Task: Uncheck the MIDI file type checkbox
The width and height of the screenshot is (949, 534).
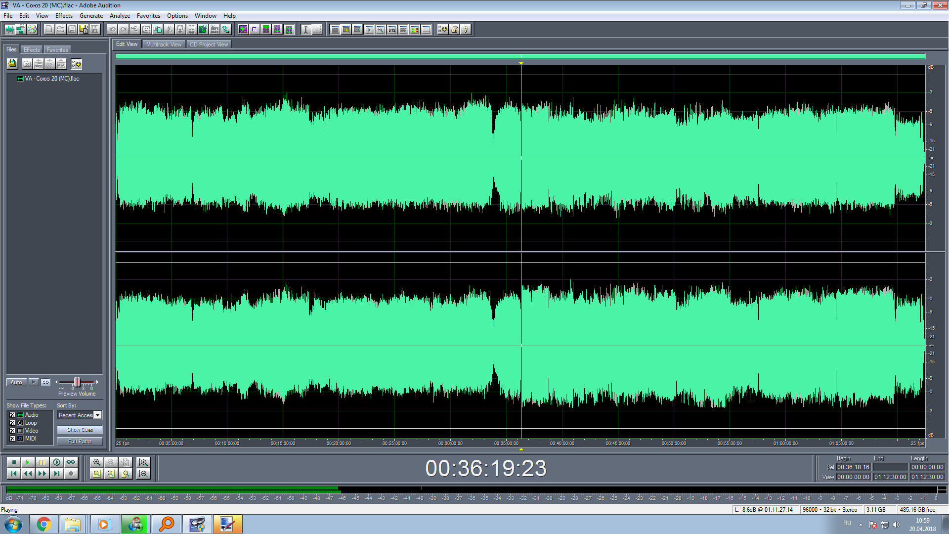Action: point(12,439)
